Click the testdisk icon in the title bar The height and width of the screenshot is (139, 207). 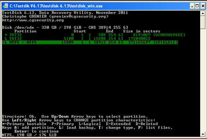pyautogui.click(x=6, y=6)
